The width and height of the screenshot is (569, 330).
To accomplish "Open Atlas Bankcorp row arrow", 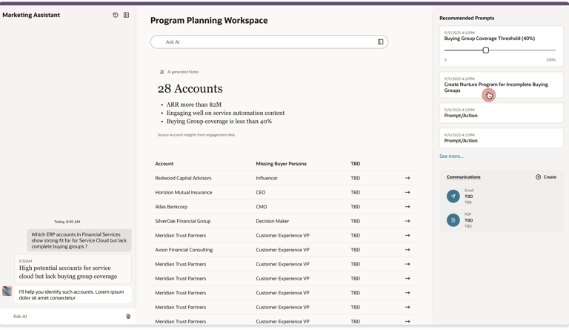I will click(x=407, y=207).
